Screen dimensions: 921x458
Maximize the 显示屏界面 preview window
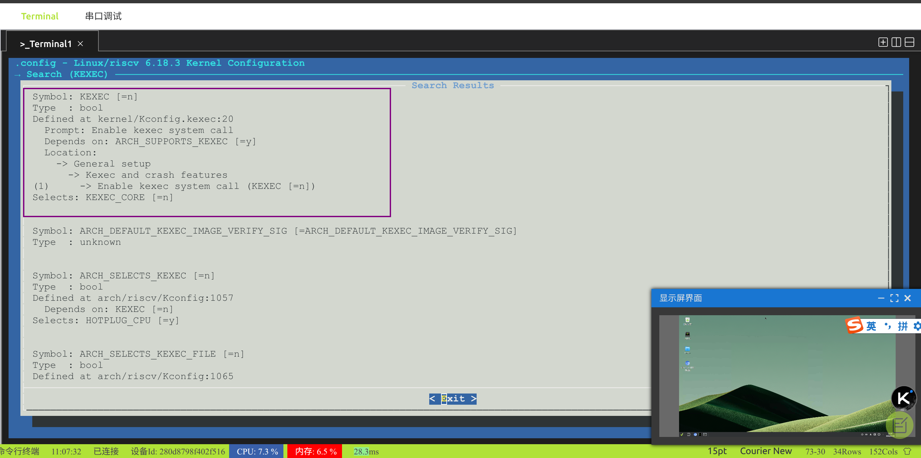pyautogui.click(x=894, y=298)
